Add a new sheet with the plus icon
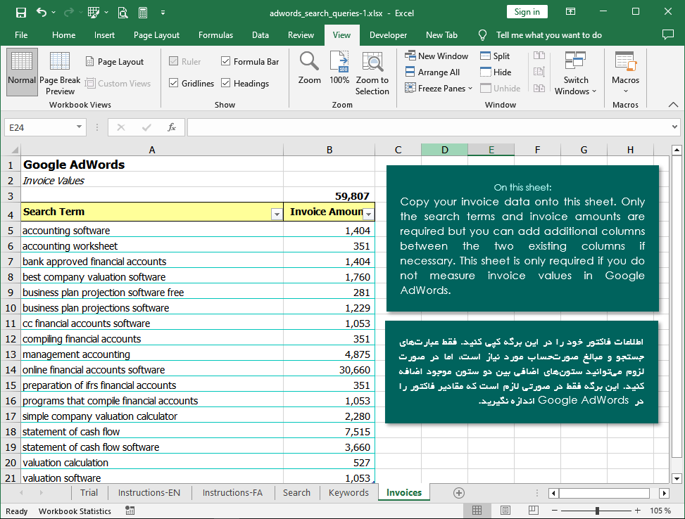 coord(459,493)
